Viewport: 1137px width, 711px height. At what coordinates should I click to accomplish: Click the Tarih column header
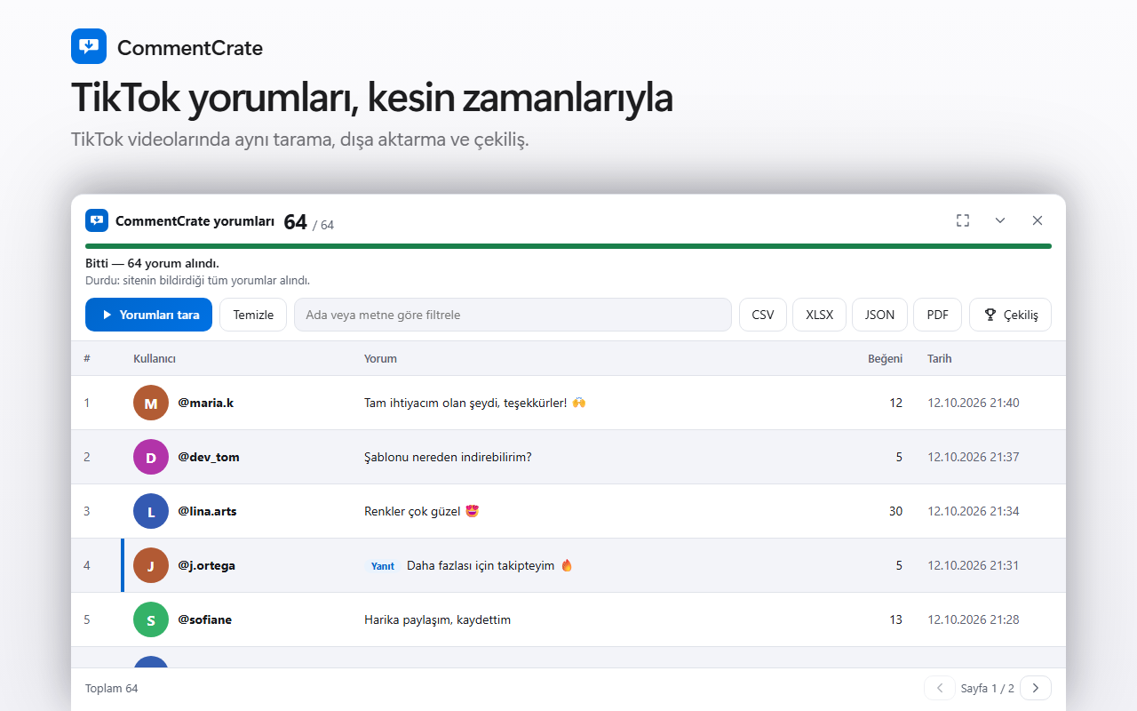(940, 359)
